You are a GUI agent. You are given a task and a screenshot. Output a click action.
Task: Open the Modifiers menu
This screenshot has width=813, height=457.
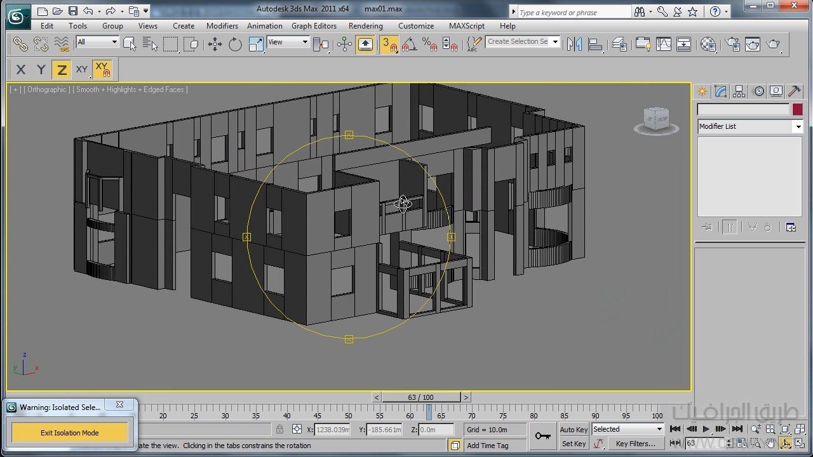point(222,26)
